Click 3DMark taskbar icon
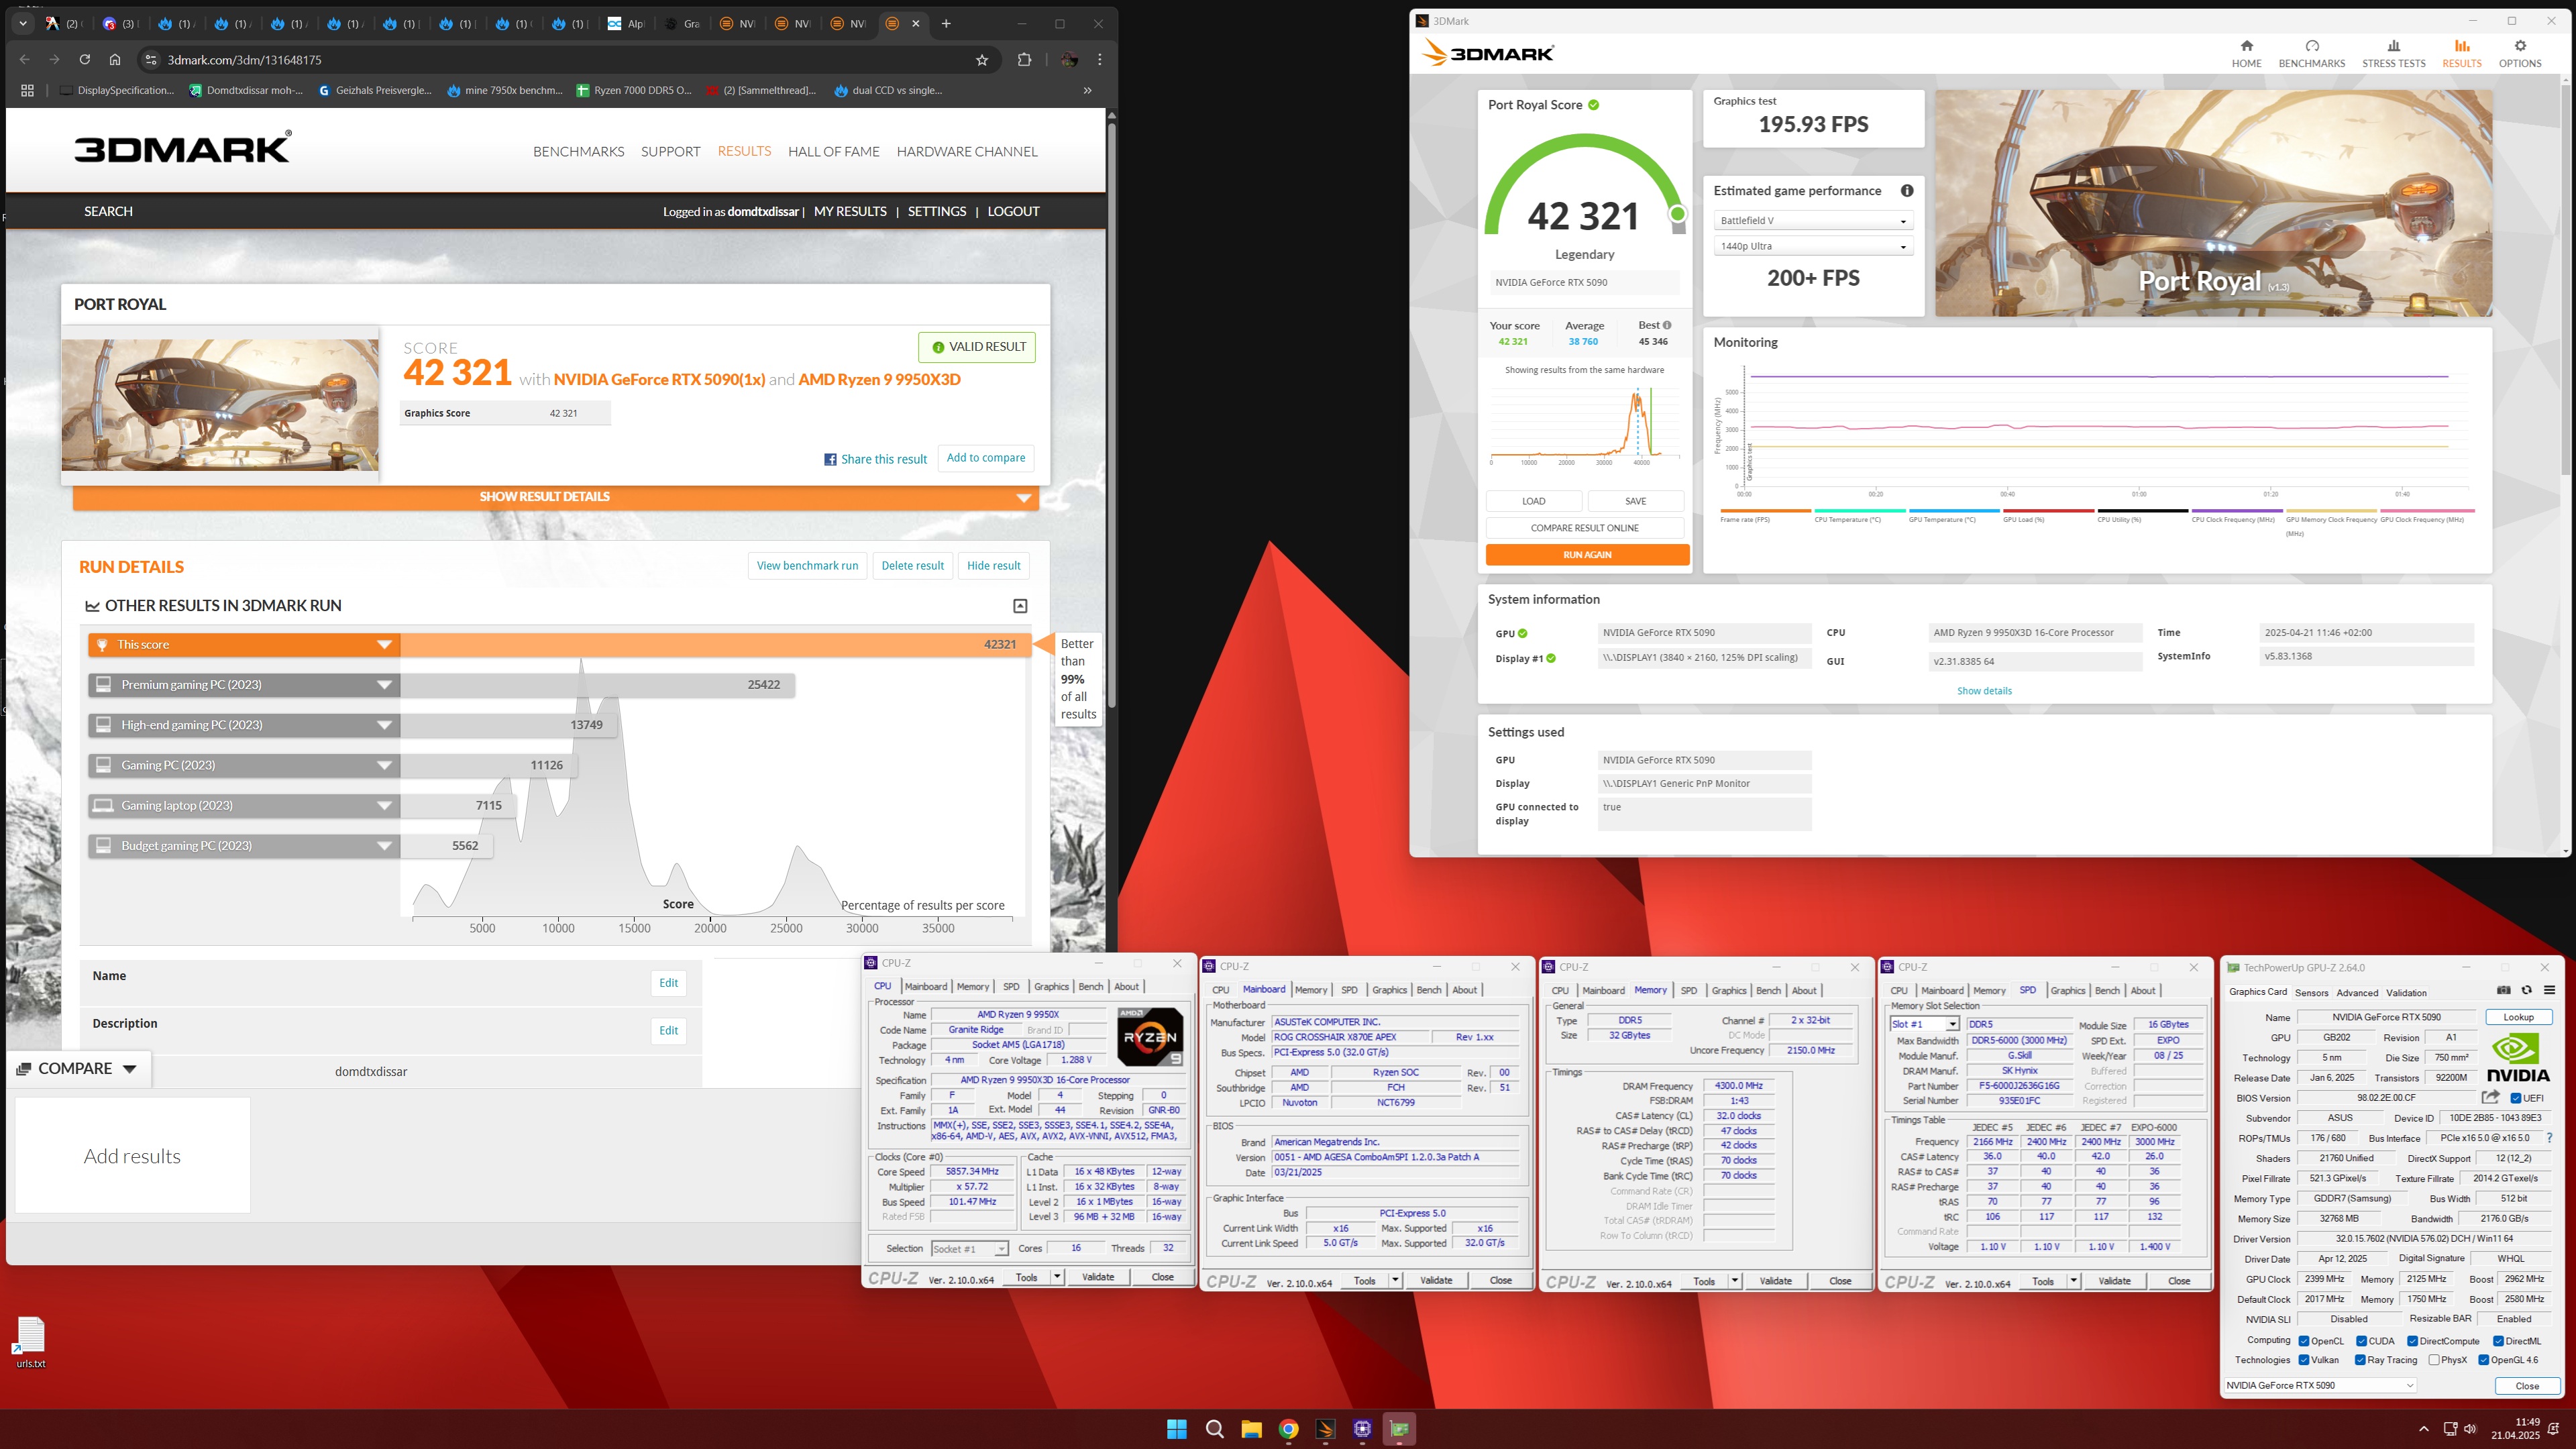 coord(1326,1429)
